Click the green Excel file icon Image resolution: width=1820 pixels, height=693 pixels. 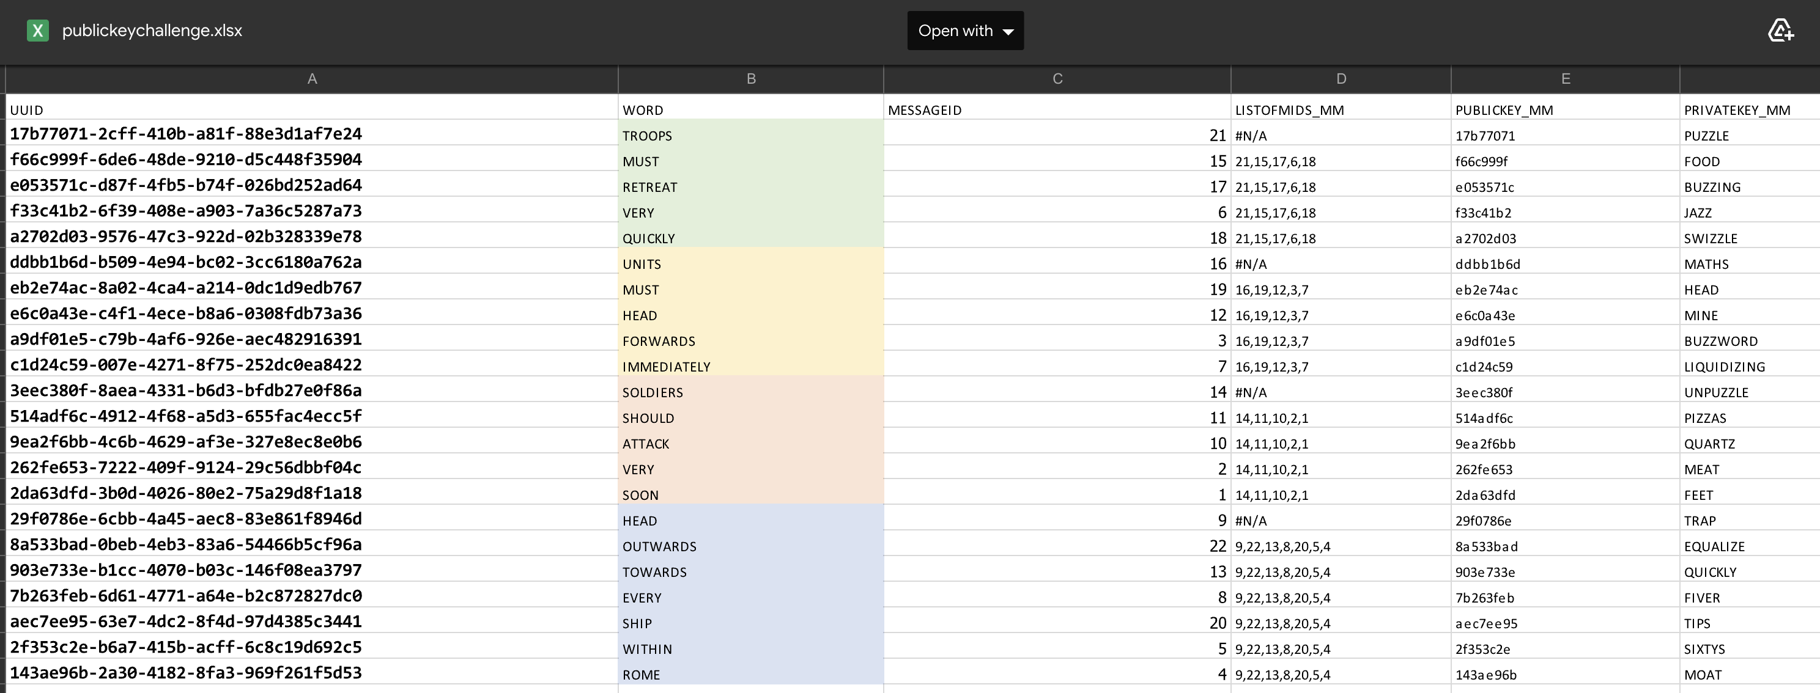tap(37, 31)
